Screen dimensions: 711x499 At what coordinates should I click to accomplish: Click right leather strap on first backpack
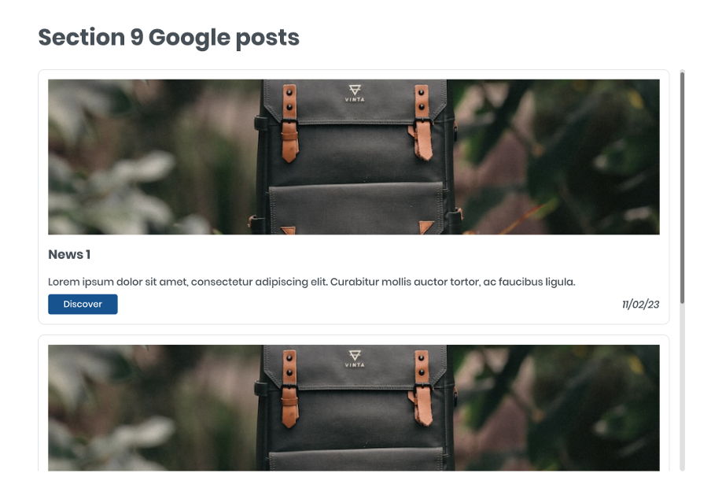pyautogui.click(x=422, y=122)
